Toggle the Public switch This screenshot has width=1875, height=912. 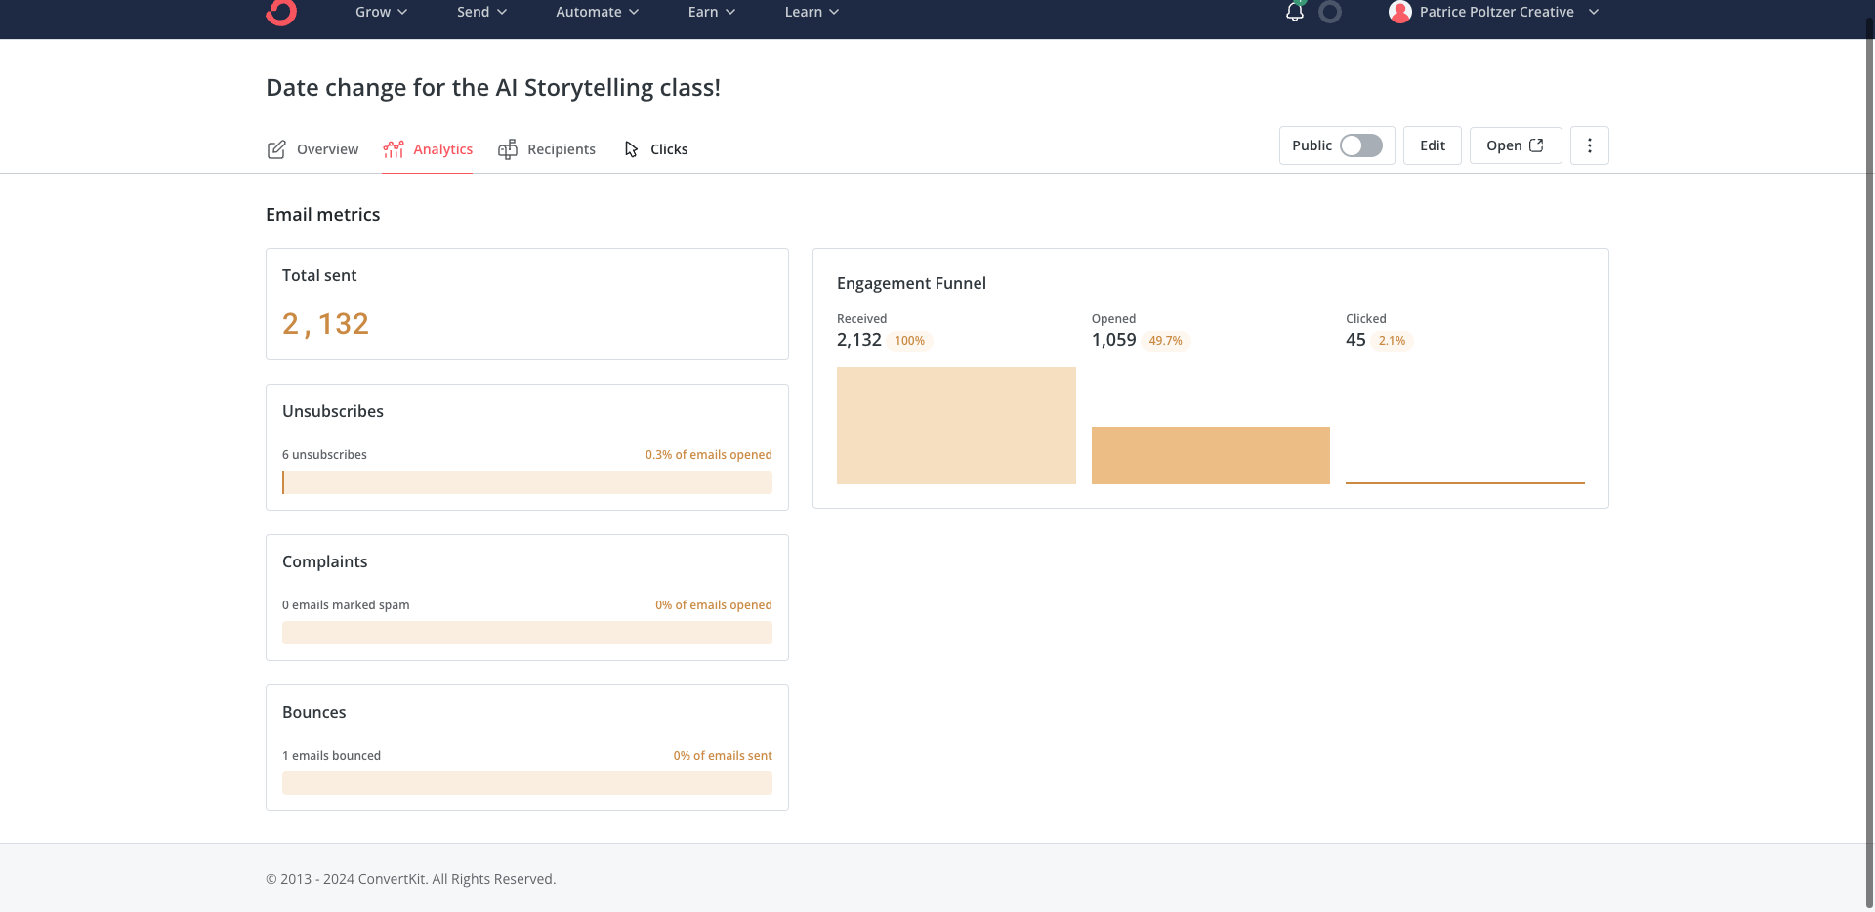(1361, 145)
